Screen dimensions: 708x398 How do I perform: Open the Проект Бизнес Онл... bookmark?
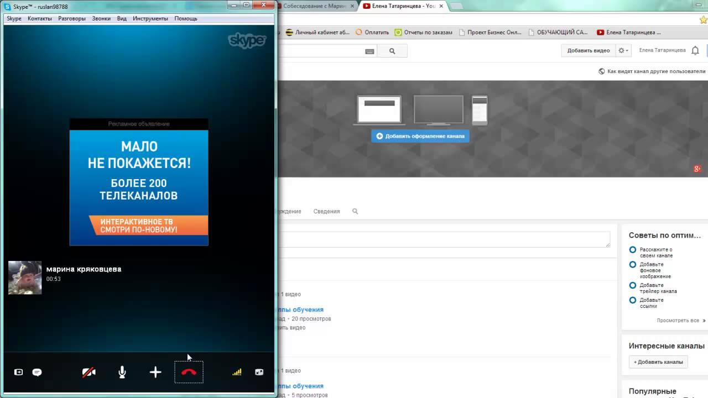pos(490,32)
